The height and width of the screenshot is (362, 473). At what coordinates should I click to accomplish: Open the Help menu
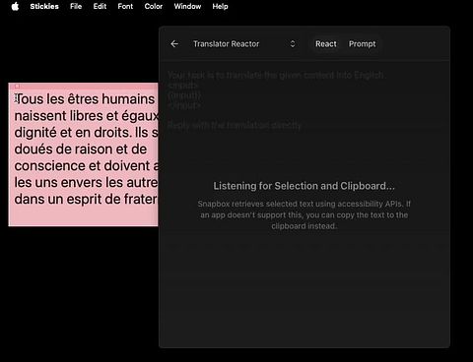(x=220, y=7)
